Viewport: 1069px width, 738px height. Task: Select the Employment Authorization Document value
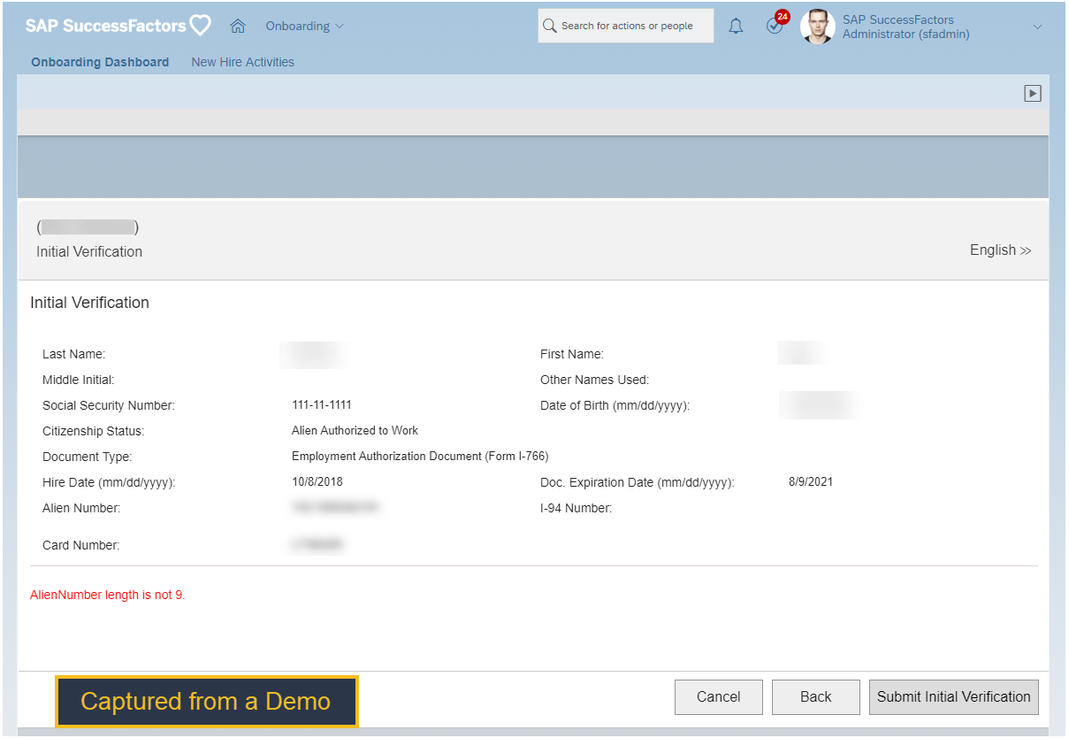click(420, 457)
